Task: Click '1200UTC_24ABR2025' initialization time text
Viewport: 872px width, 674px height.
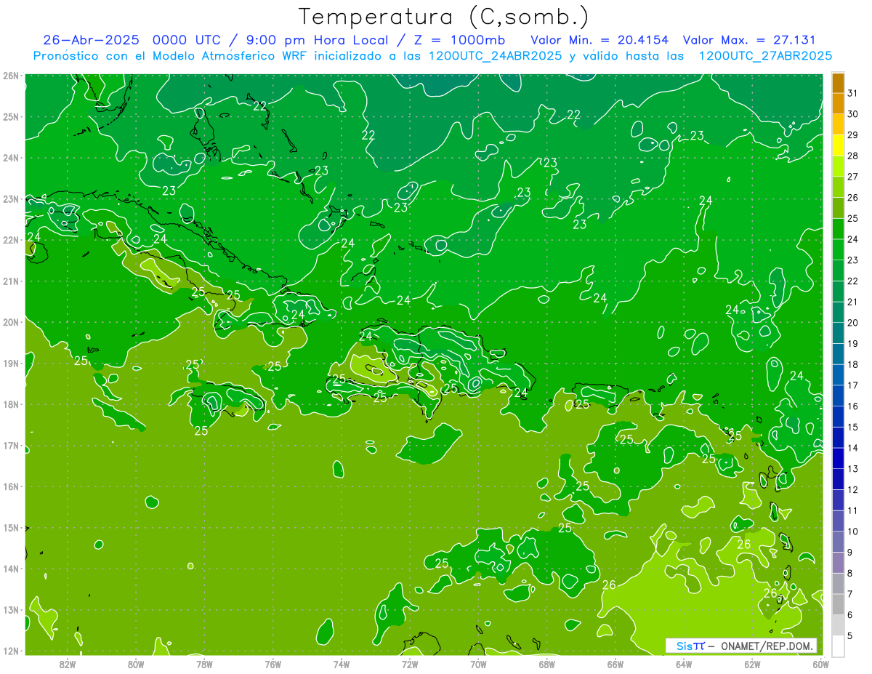Action: [x=495, y=56]
